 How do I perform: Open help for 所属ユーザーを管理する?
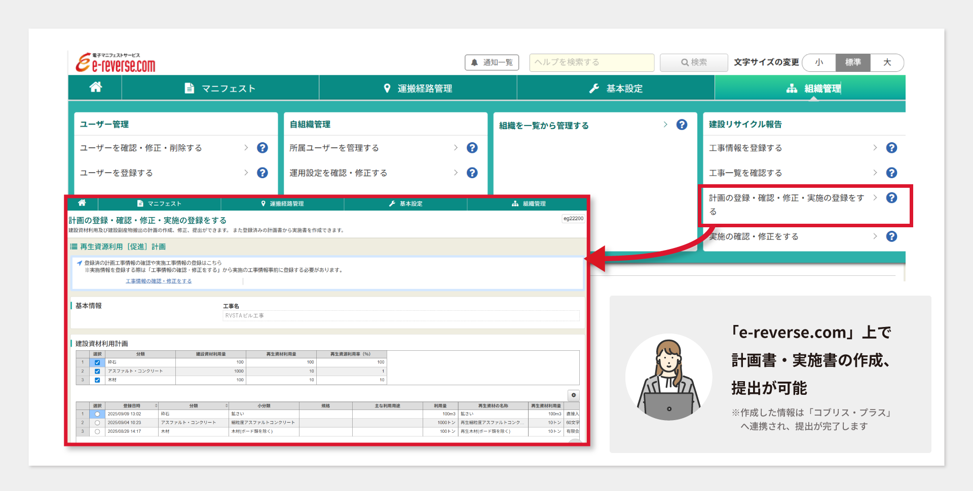(472, 148)
